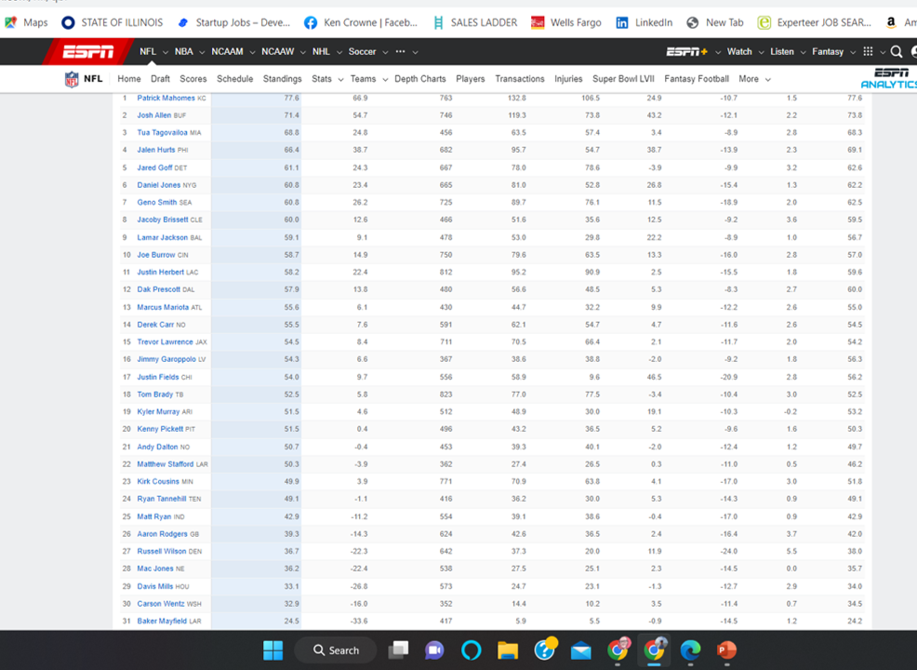Screen dimensions: 917x670
Task: Open the ESPN apps grid icon
Action: tap(868, 51)
